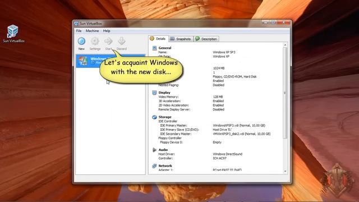Click the Storage section icon
The height and width of the screenshot is (202, 359).
click(154, 117)
